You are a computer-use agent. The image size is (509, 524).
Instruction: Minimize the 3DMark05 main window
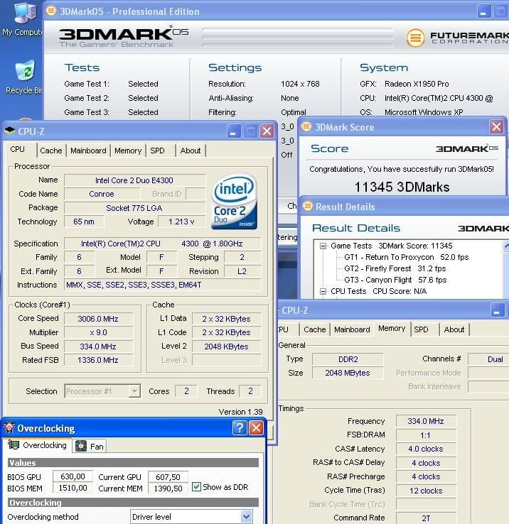(483, 11)
